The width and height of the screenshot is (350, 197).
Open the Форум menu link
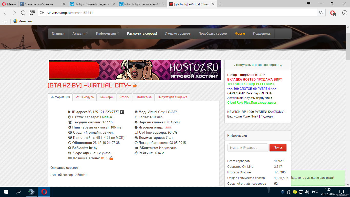click(240, 34)
